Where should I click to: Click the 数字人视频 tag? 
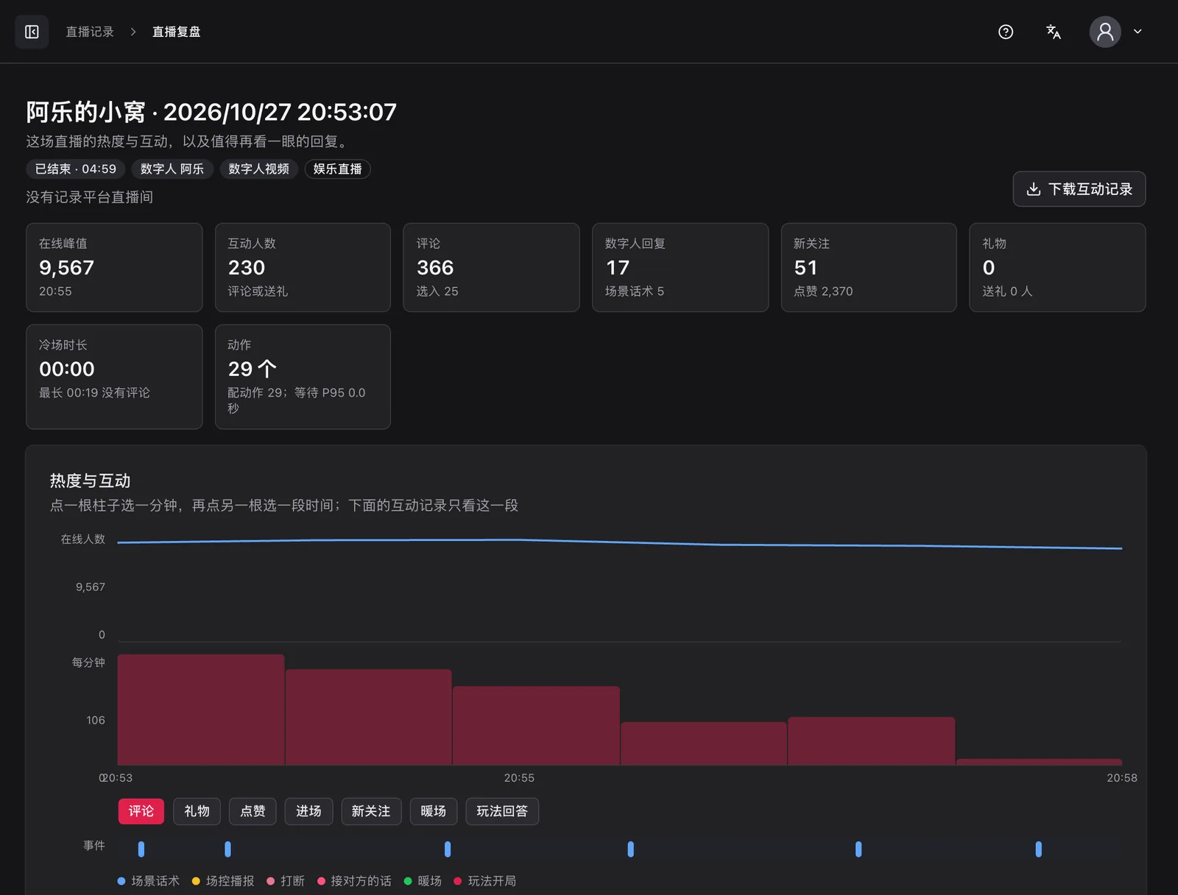[258, 169]
